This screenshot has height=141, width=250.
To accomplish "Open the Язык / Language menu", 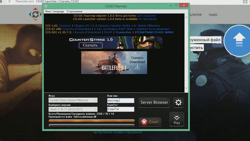I will [54, 11].
